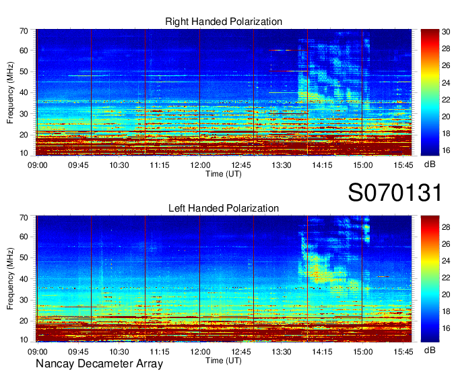Click the 15:00 time tick under Left Handed plot

[x=362, y=352]
